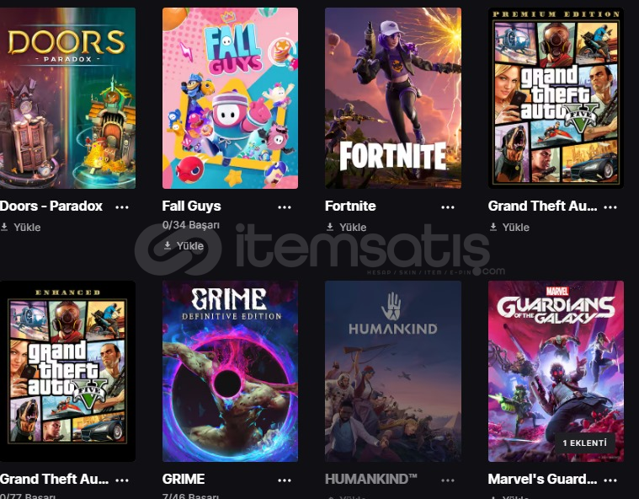Open the Fortnite game cover

[x=393, y=98]
